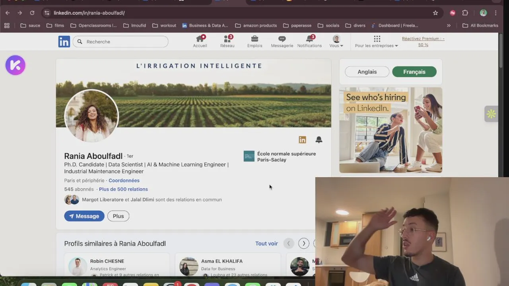Go to next similar profiles arrow
Viewport: 509px width, 286px height.
[x=304, y=243]
